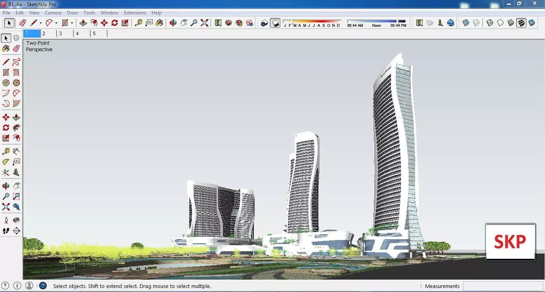Switch to Monochrome face style
The height and width of the screenshot is (292, 545).
click(532, 23)
